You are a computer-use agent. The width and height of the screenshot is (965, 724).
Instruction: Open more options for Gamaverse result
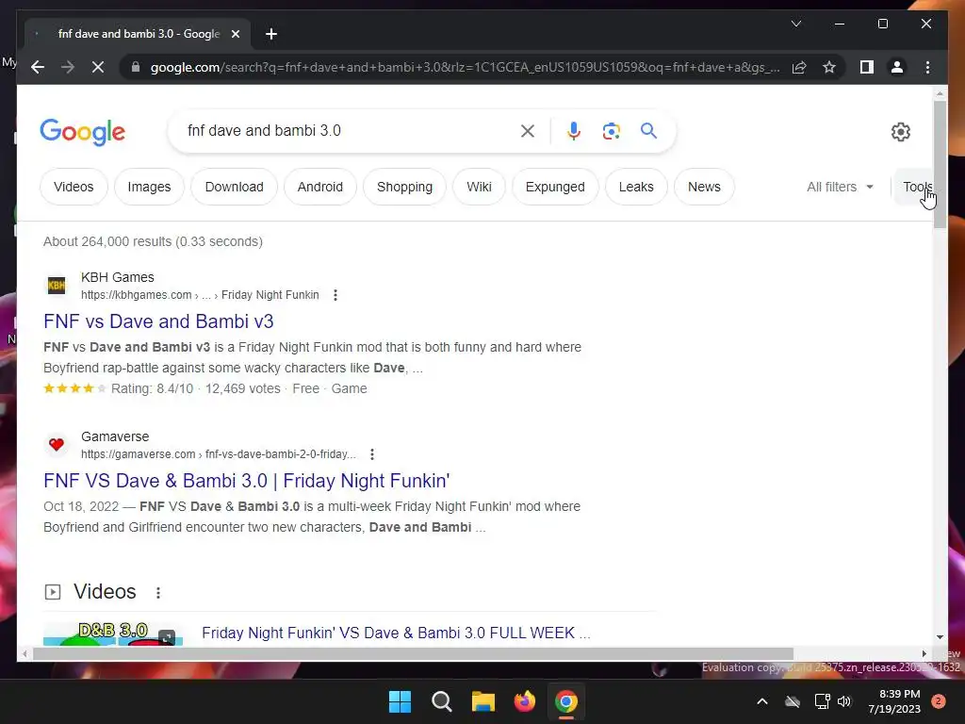[x=371, y=454]
